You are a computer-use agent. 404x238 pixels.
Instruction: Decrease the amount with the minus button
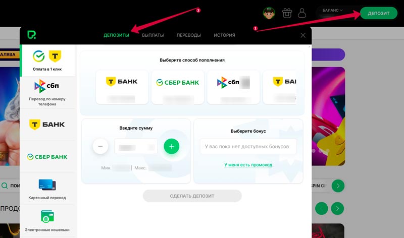pos(100,146)
